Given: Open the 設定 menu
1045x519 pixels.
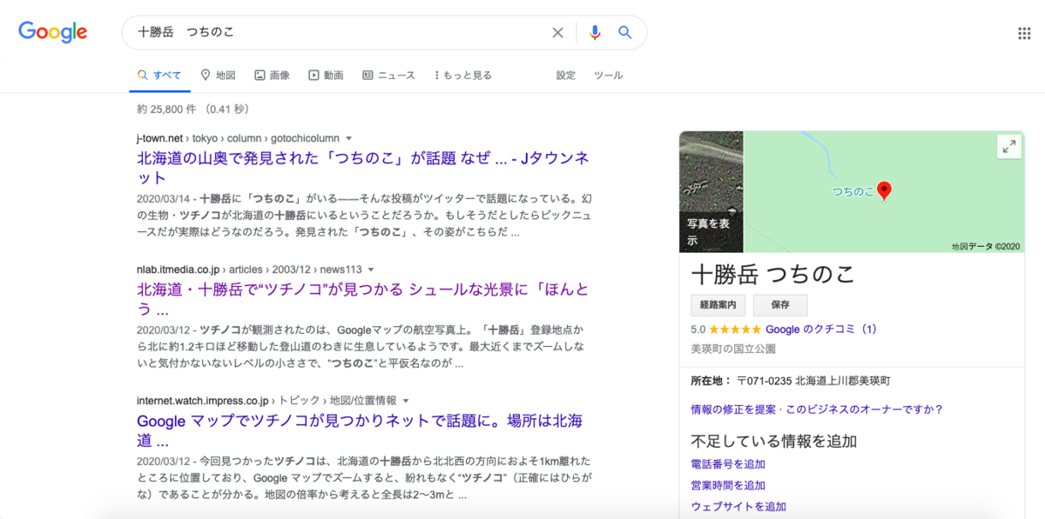Looking at the screenshot, I should (x=566, y=76).
